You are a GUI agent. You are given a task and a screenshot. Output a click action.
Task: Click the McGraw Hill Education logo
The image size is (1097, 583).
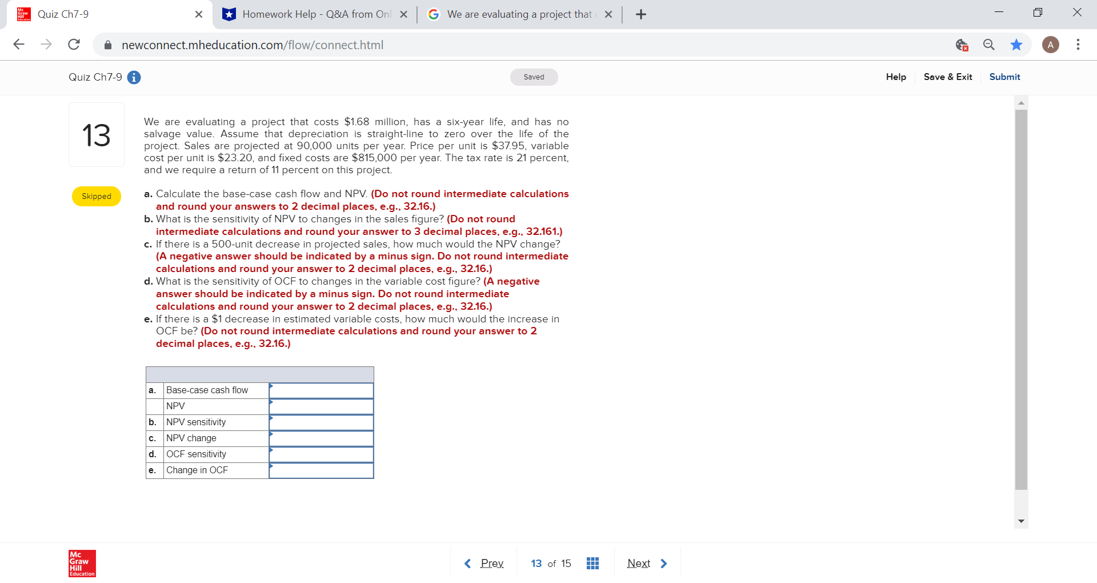81,563
